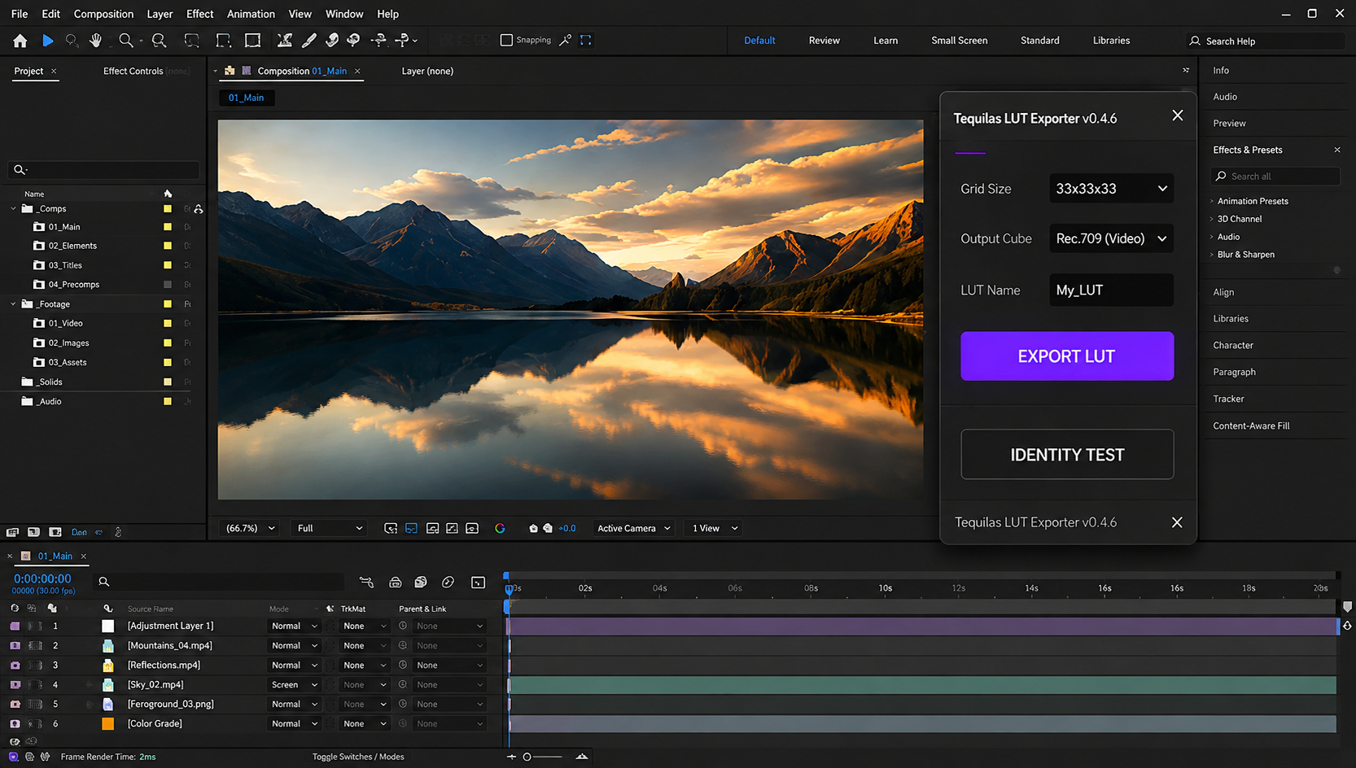
Task: Click the timeline search magnifier icon
Action: (104, 582)
